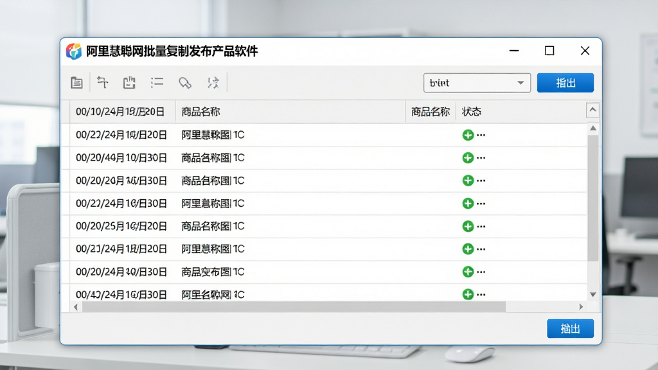658x370 pixels.
Task: Click green plus icon in 00/22/24 20日 row
Action: tap(468, 135)
